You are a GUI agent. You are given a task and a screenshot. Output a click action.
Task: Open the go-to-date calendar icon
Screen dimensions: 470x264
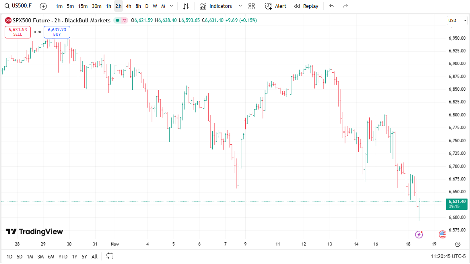tap(110, 256)
